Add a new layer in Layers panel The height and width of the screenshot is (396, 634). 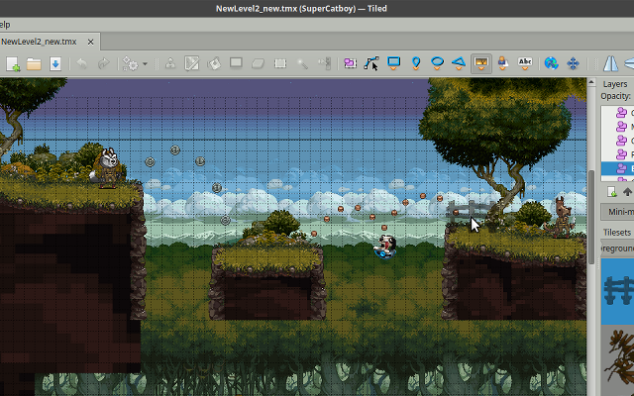tap(612, 191)
